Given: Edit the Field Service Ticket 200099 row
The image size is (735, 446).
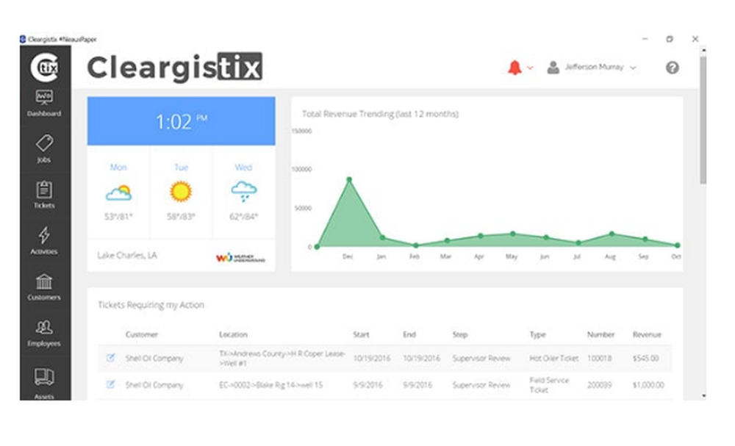Looking at the screenshot, I should click(x=110, y=384).
